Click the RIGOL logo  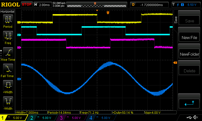click(10, 5)
